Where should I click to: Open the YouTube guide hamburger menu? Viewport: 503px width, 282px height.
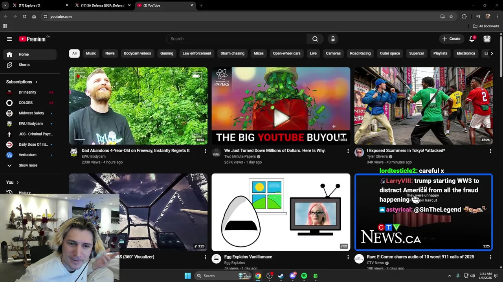click(x=9, y=39)
